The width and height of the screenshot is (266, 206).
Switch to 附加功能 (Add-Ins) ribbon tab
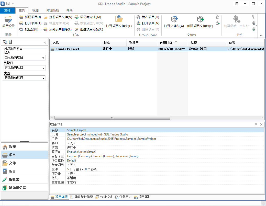pyautogui.click(x=53, y=10)
